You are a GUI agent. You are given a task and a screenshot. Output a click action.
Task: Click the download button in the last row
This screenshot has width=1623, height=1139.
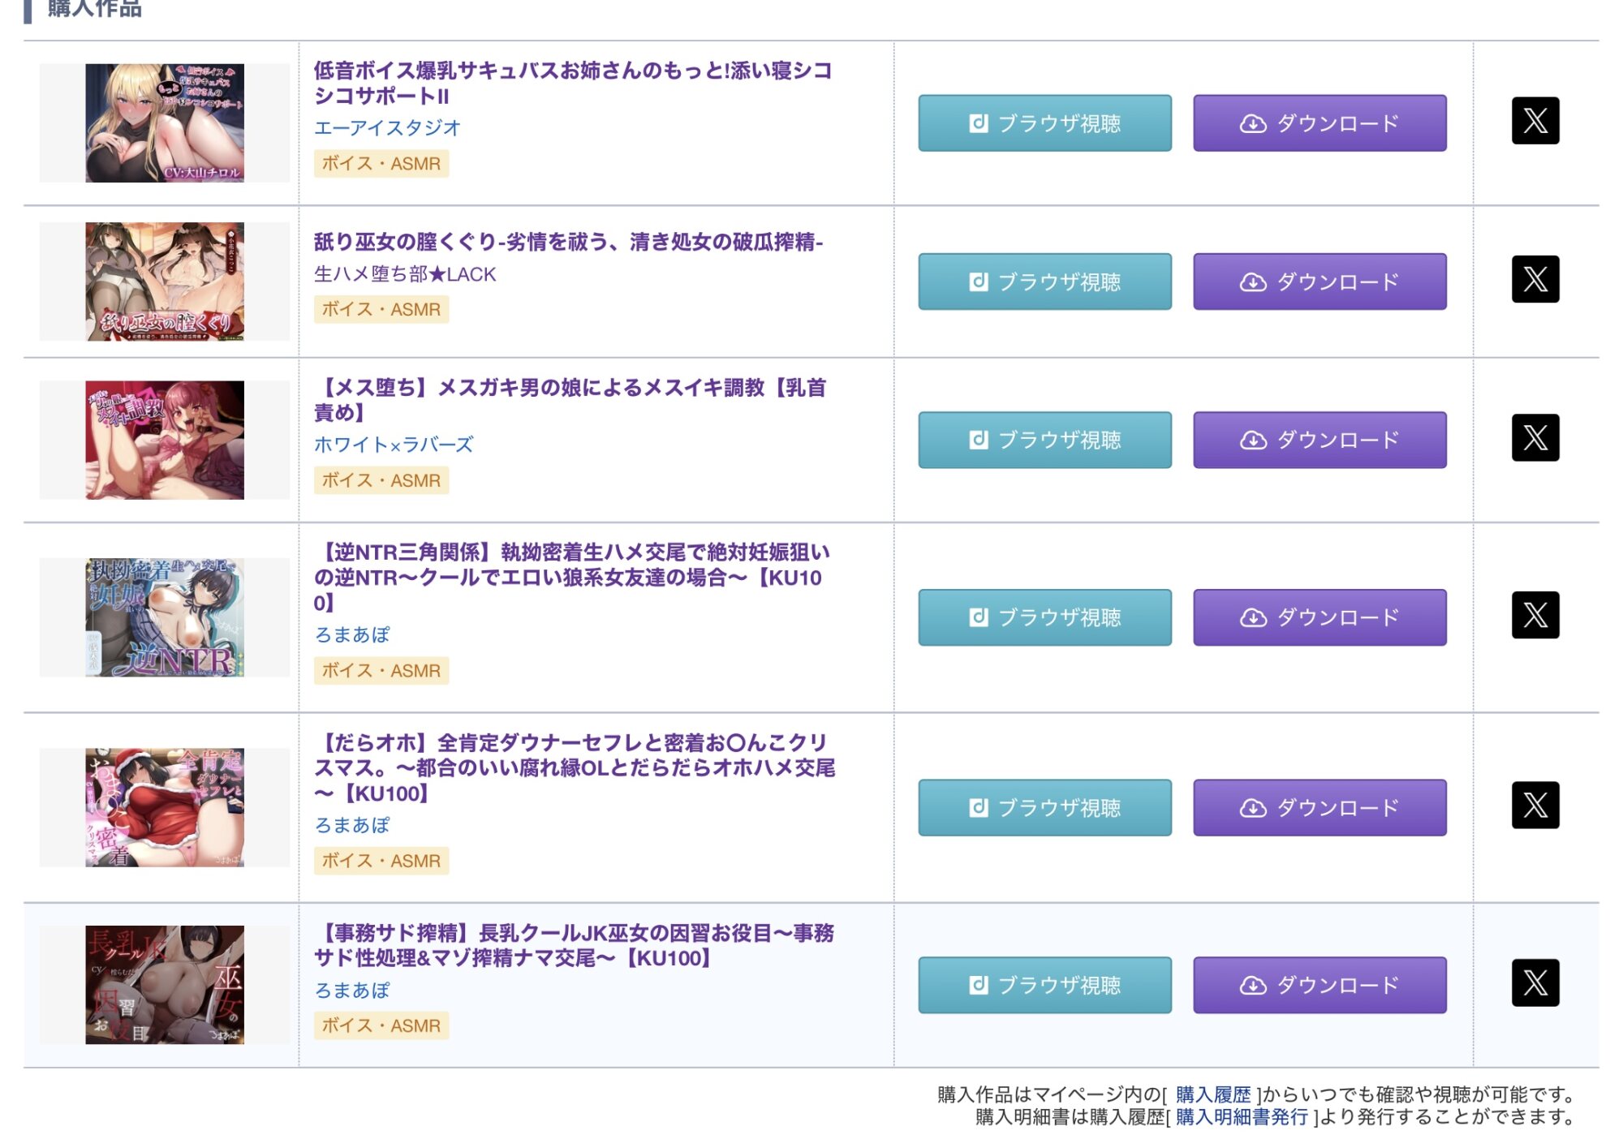tap(1319, 985)
